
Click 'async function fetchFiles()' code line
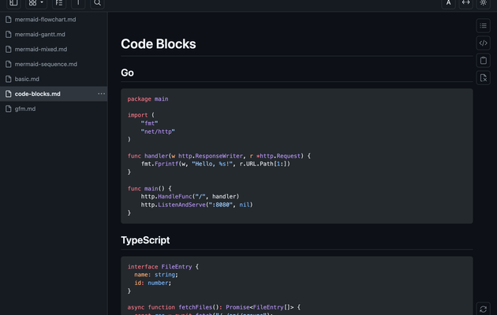coord(214,307)
